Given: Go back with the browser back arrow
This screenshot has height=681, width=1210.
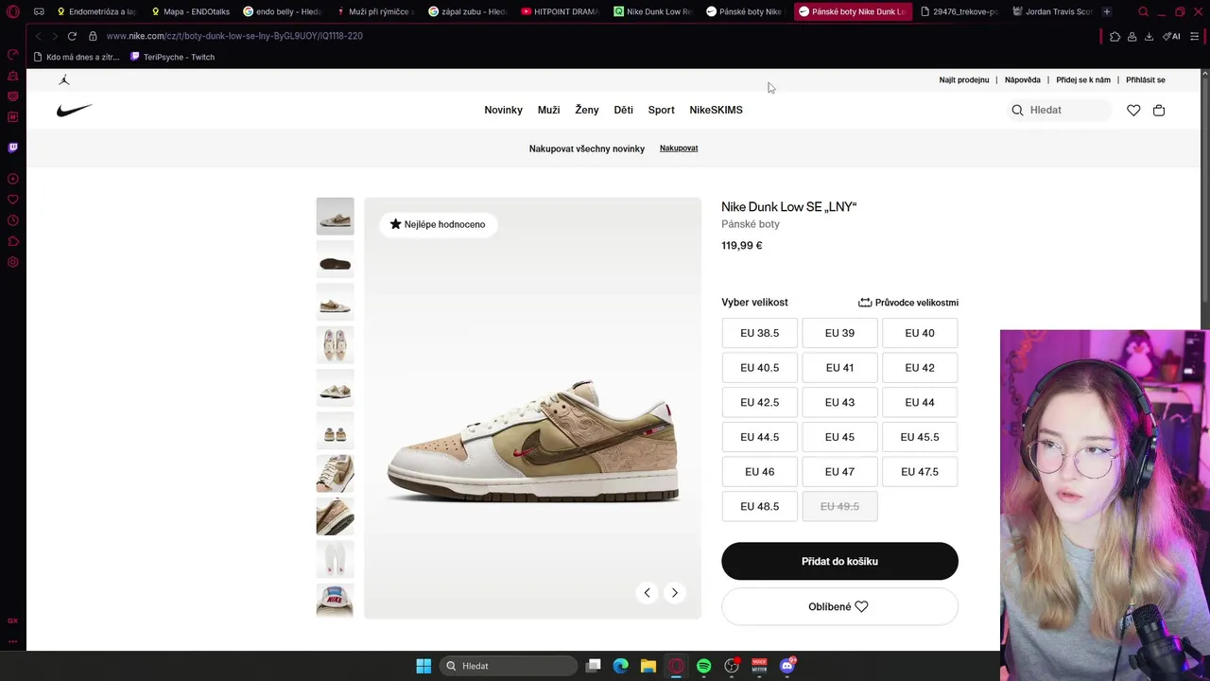Looking at the screenshot, I should (38, 36).
